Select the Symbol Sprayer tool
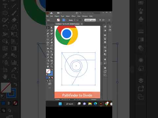Viewport: 158px width, 118px height. coord(48,60)
